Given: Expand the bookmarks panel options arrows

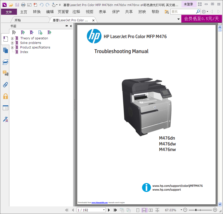Looking at the screenshot, I should point(67,26).
